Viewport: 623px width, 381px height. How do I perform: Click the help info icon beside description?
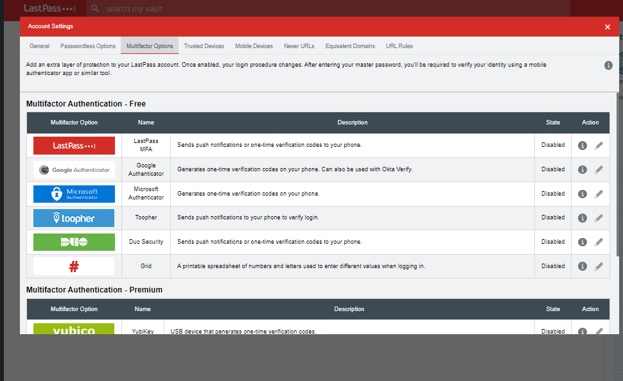click(608, 65)
